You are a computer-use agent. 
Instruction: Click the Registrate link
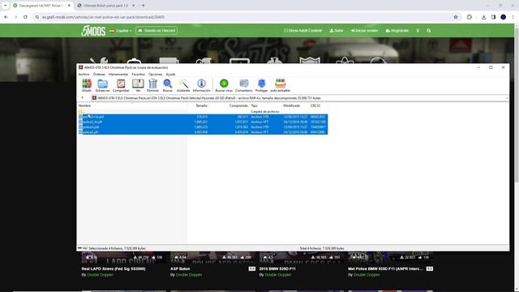tap(397, 31)
